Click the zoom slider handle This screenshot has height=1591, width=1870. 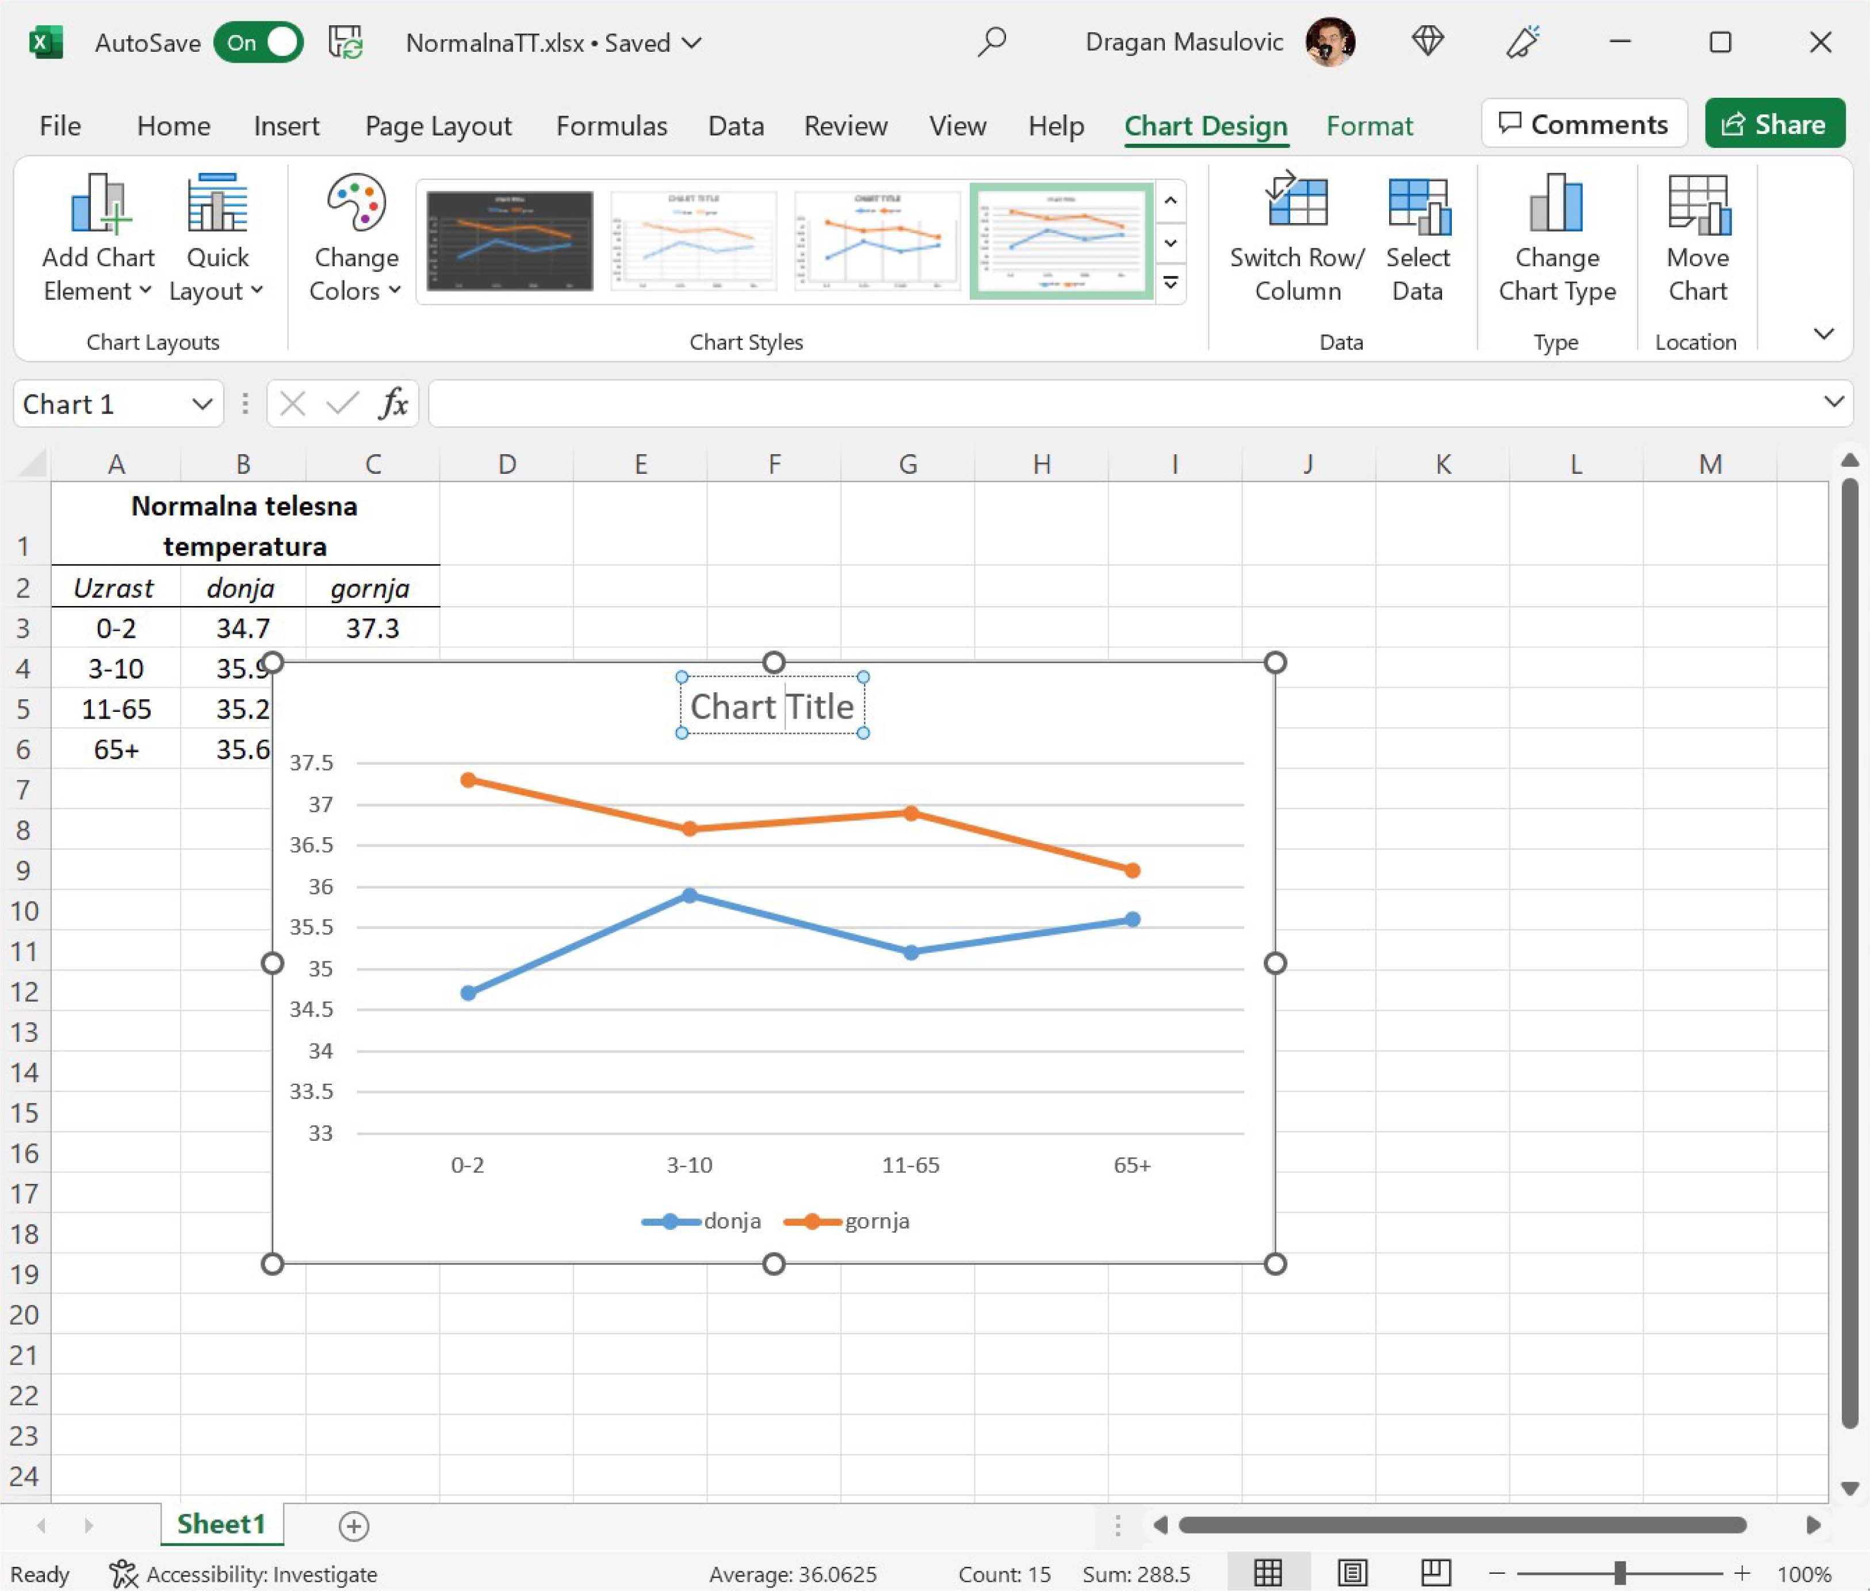(1619, 1573)
